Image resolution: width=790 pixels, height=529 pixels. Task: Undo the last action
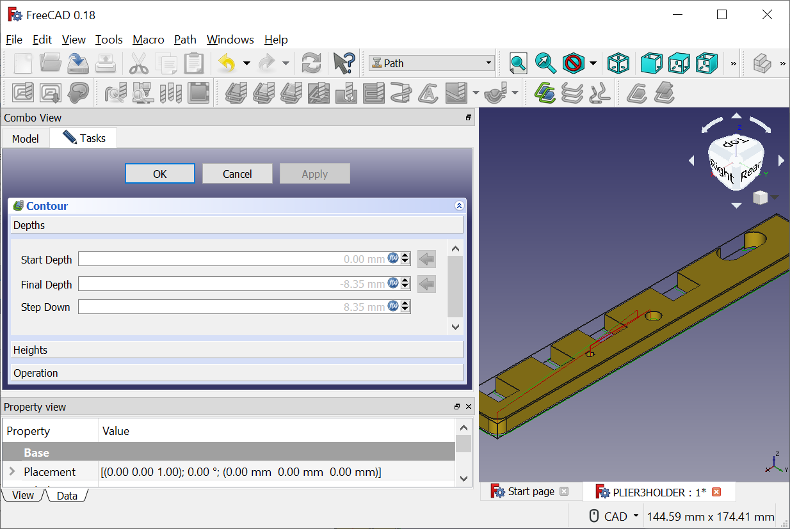click(x=227, y=63)
